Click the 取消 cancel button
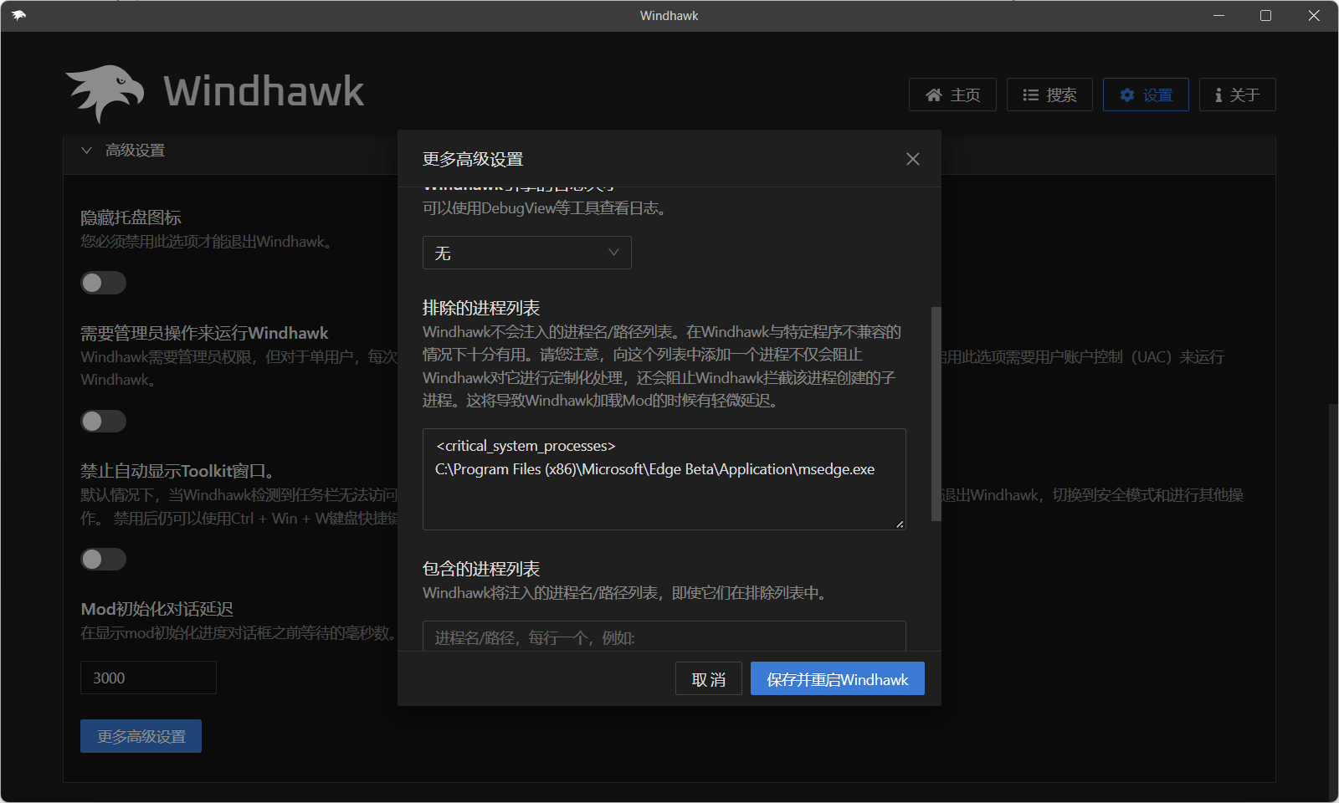This screenshot has width=1339, height=803. (708, 678)
